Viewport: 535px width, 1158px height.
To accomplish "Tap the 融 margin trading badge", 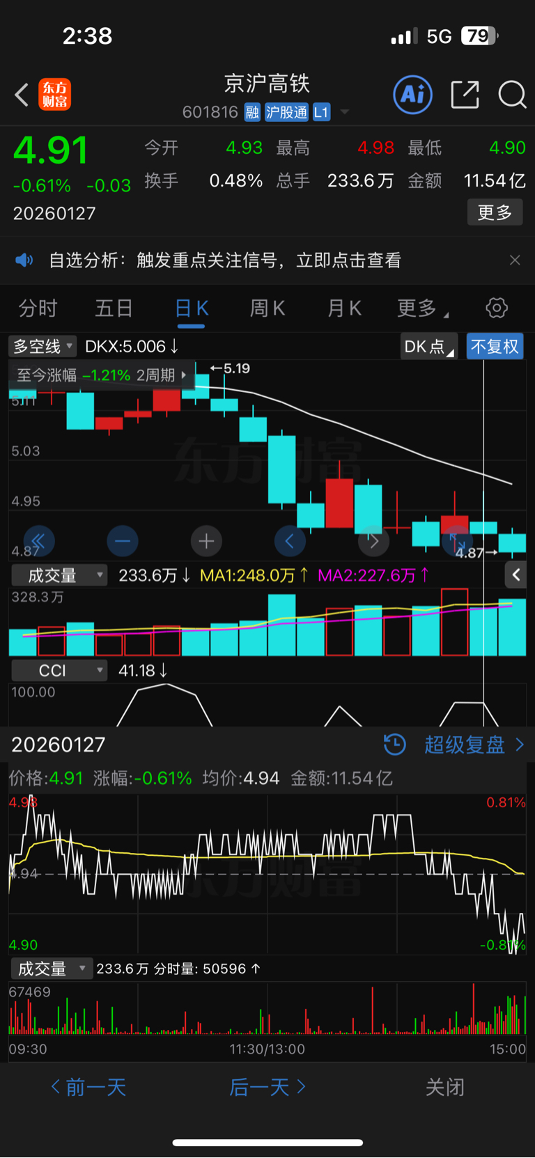I will pos(252,112).
